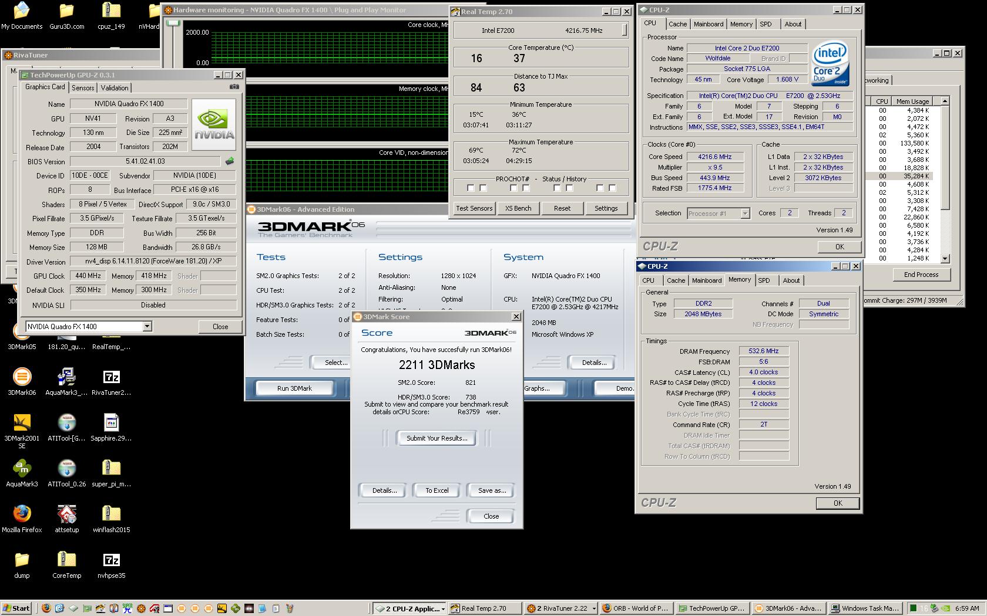Image resolution: width=987 pixels, height=616 pixels.
Task: Launch 3DMark06 desktop shortcut
Action: 22,381
